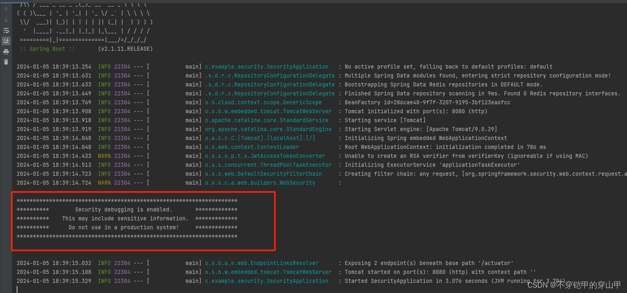Image resolution: width=627 pixels, height=293 pixels.
Task: Click INFO level on the 18:39:15.108 line
Action: (104, 272)
